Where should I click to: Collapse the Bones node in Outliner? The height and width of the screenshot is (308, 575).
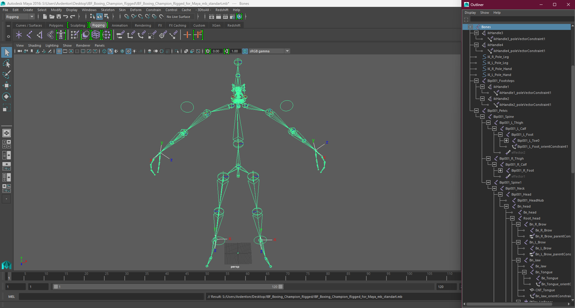coord(470,27)
